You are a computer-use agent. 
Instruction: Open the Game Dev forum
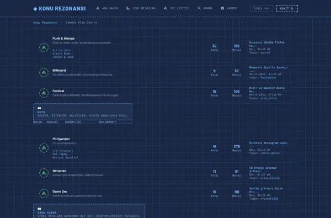click(60, 192)
